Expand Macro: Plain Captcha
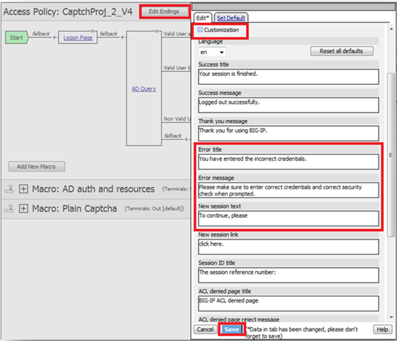Viewport: 397px width, 341px height. [x=24, y=209]
